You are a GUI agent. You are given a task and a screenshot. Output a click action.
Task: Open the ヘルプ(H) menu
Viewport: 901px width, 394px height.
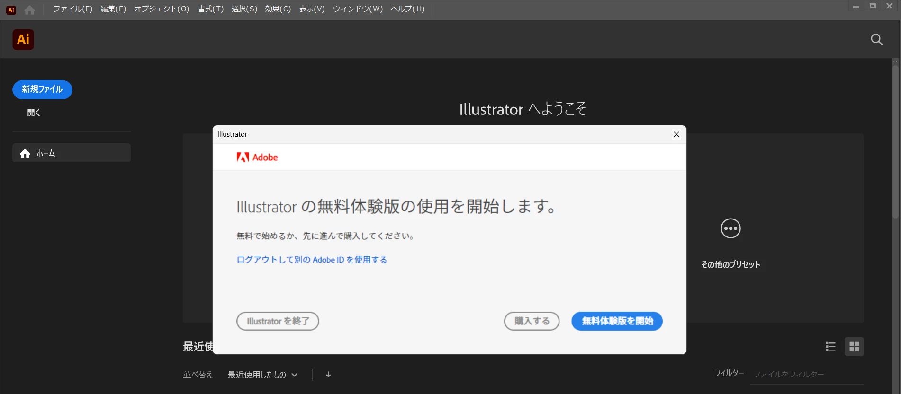407,9
